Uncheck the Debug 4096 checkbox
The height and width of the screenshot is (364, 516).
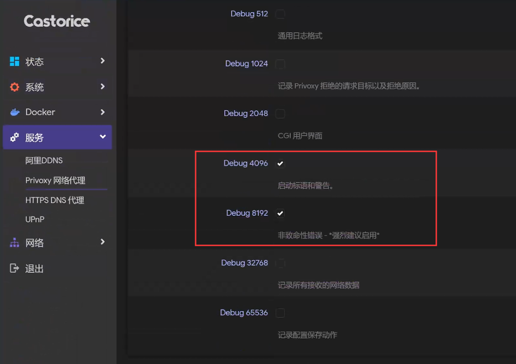click(280, 163)
